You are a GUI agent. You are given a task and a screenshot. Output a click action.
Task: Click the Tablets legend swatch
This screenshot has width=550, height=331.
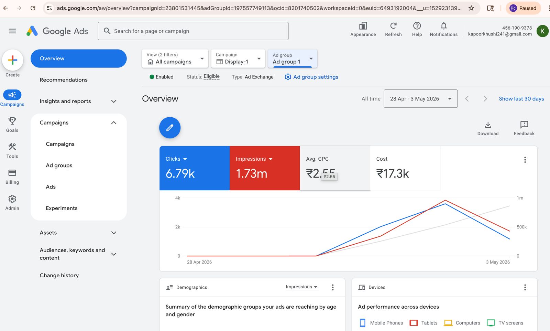click(x=414, y=323)
